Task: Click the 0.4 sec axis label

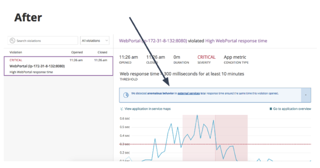Action: point(125,136)
